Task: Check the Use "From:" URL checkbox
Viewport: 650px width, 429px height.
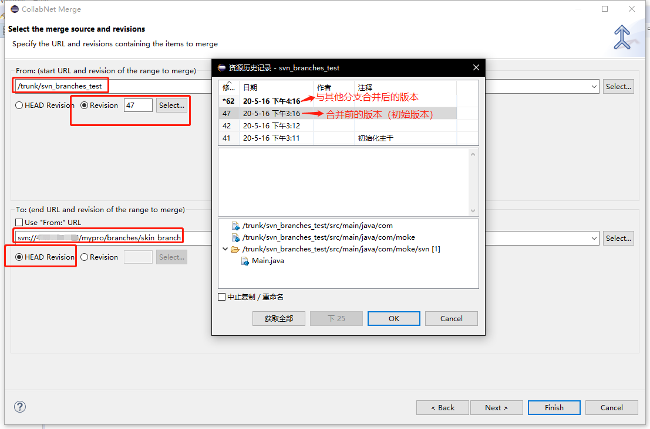Action: click(x=19, y=223)
